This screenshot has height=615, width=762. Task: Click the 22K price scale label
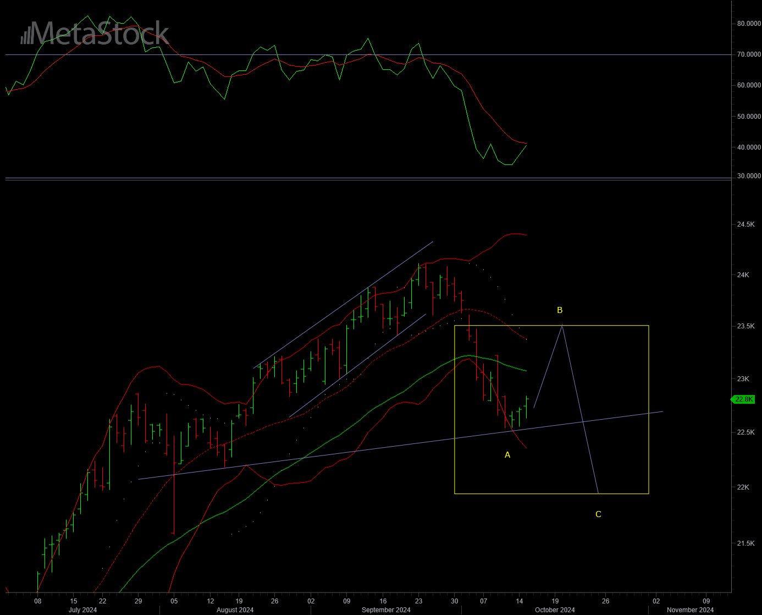point(743,487)
